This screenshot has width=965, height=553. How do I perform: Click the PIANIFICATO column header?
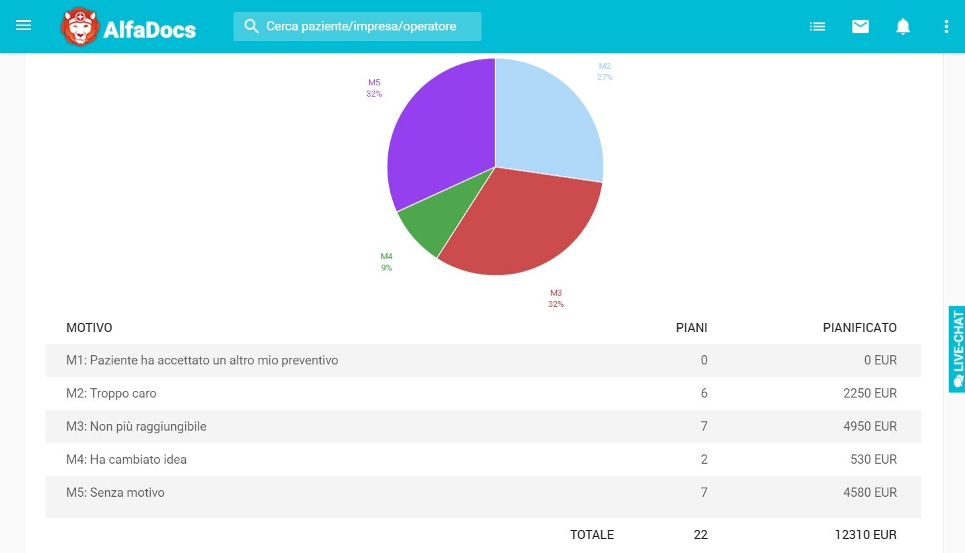(x=859, y=327)
